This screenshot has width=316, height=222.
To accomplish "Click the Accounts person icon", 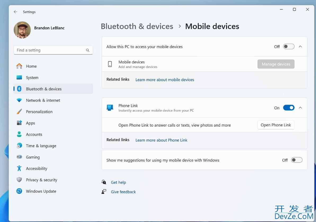I will click(x=19, y=134).
